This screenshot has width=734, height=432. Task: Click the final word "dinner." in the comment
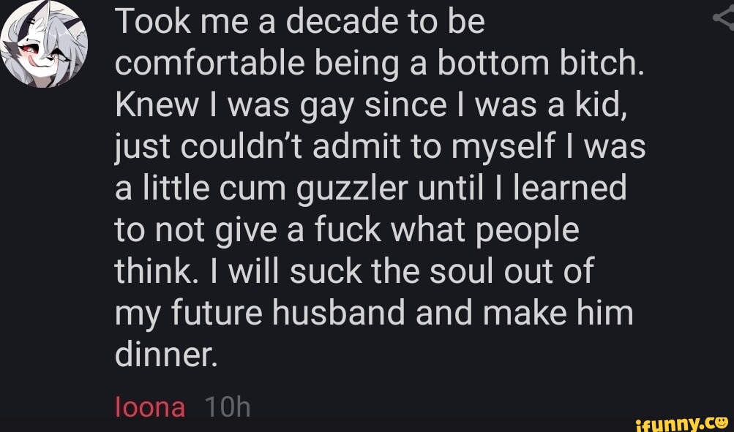[166, 356]
